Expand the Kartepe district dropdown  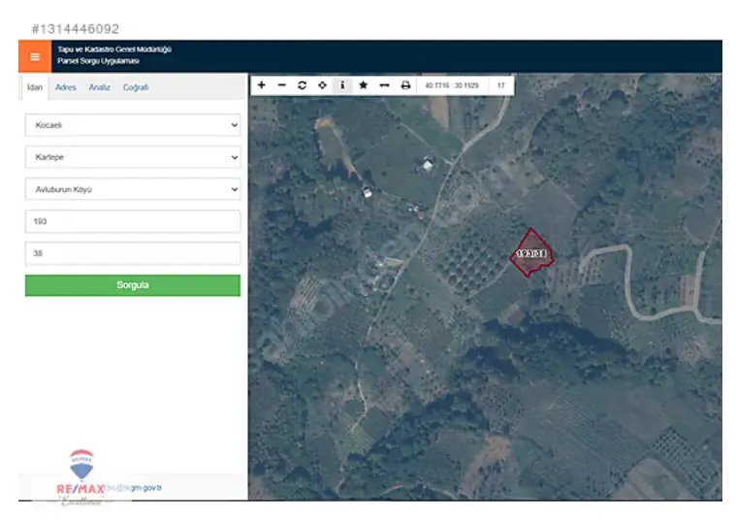point(133,157)
